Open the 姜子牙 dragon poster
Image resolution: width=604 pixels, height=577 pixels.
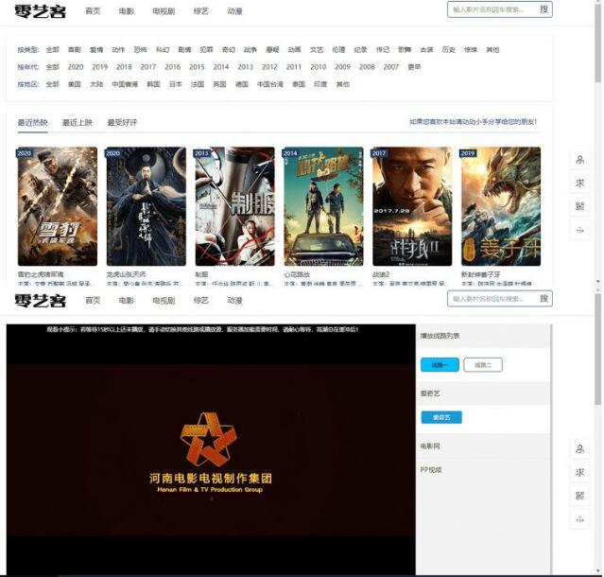[501, 206]
